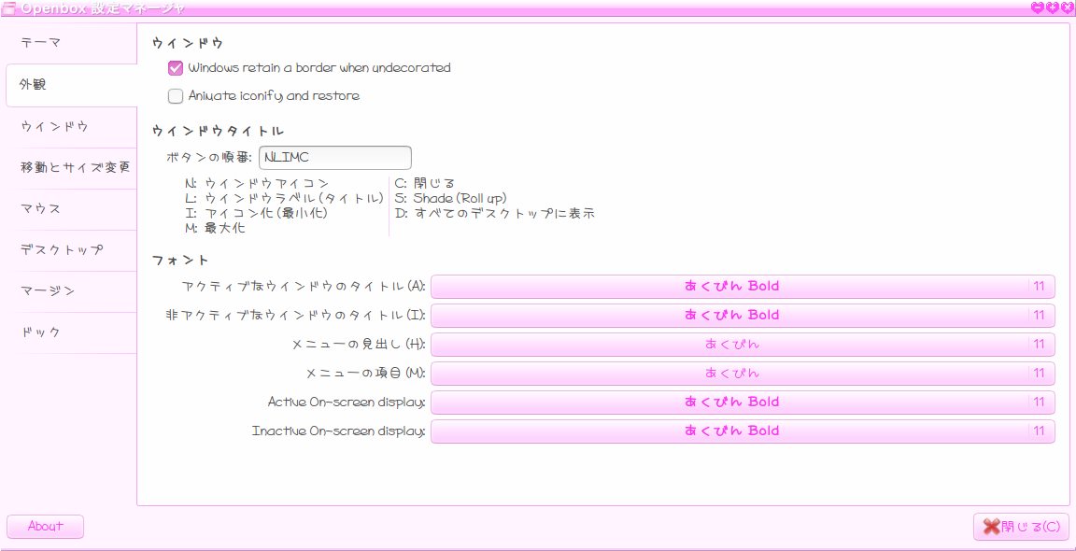Click legend text N: ウインドウアイコン
The height and width of the screenshot is (551, 1076).
click(x=258, y=184)
